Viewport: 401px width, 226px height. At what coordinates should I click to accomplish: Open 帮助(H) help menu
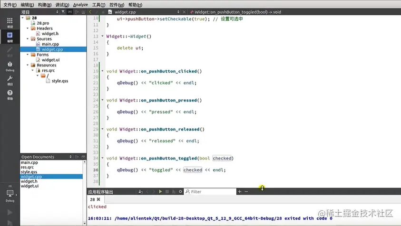(x=135, y=5)
